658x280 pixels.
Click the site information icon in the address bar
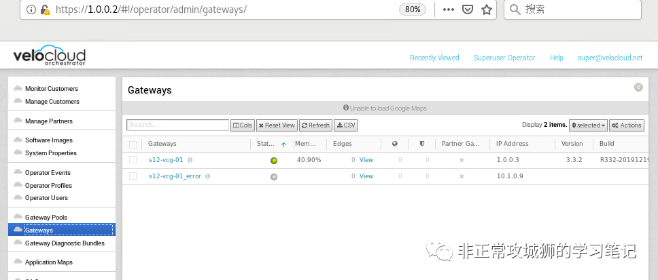coord(31,9)
